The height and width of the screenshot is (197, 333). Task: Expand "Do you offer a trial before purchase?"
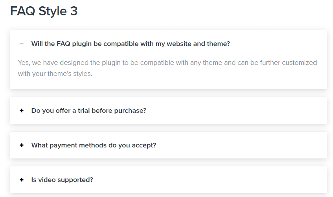[89, 111]
